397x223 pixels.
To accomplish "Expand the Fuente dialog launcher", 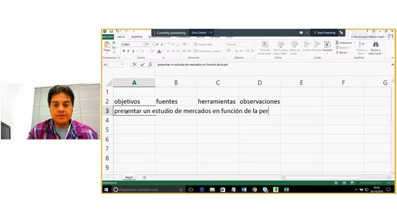I will click(163, 58).
